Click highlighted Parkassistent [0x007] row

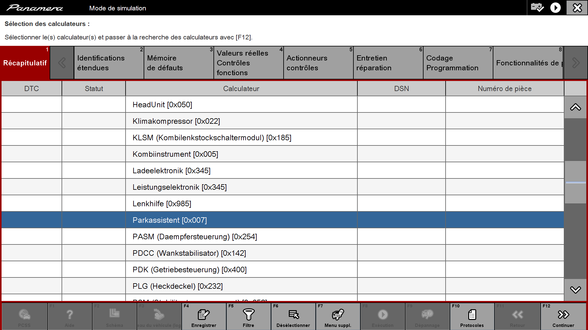(x=283, y=220)
